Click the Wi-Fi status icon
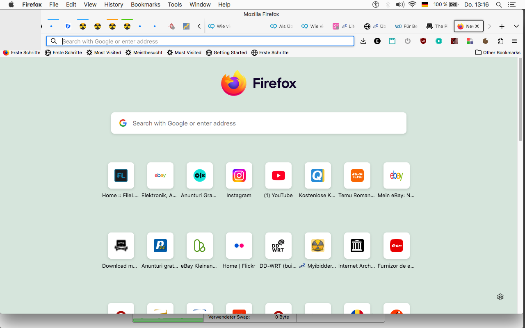This screenshot has height=328, width=525. point(412,5)
